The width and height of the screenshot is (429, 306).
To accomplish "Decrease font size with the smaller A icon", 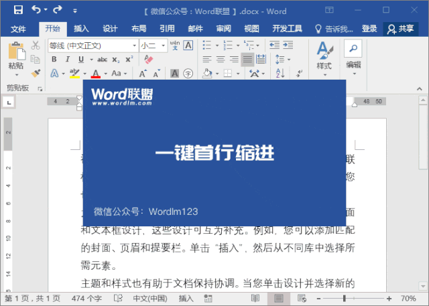I will pyautogui.click(x=156, y=73).
